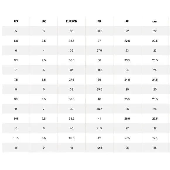Select EUR/CN size 35 cell

pos(72,31)
